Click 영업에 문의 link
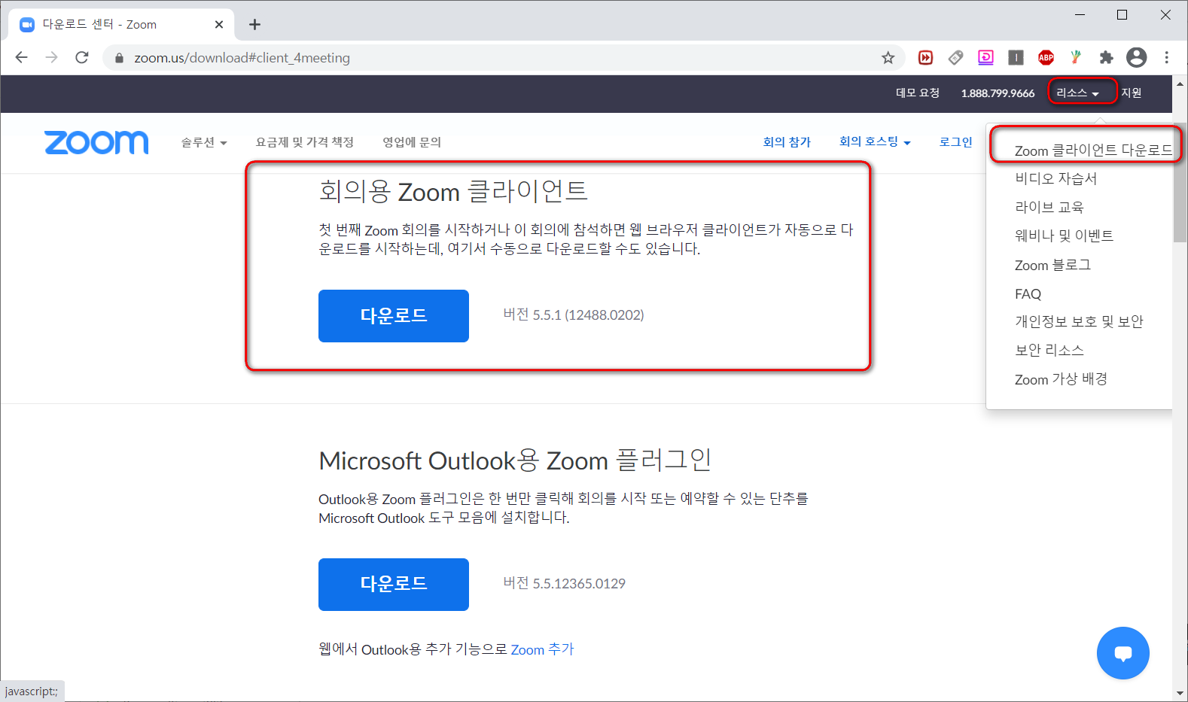The image size is (1188, 702). tap(412, 142)
